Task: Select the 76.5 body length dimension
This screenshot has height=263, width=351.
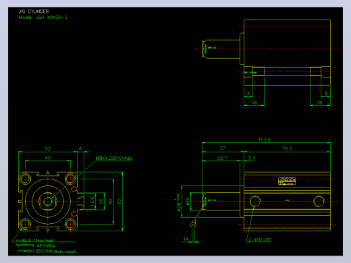Action: 287,148
